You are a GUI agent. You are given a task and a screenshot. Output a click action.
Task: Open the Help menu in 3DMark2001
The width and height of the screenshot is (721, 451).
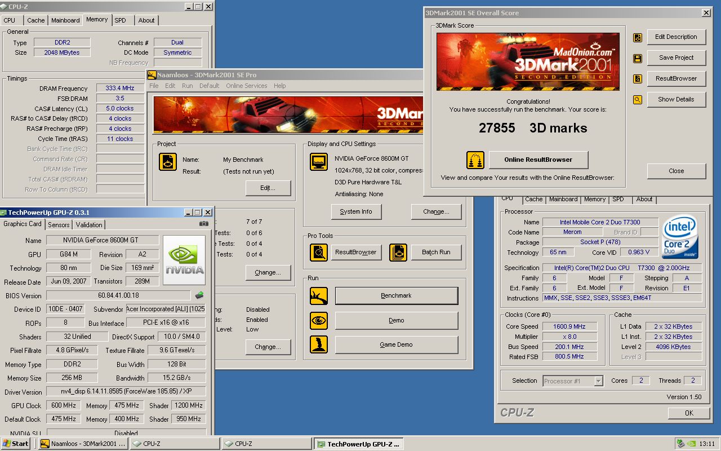click(279, 86)
